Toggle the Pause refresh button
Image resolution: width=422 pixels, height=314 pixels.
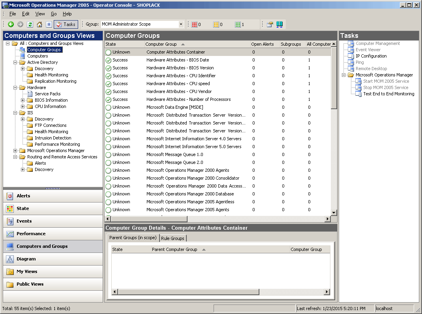49,24
